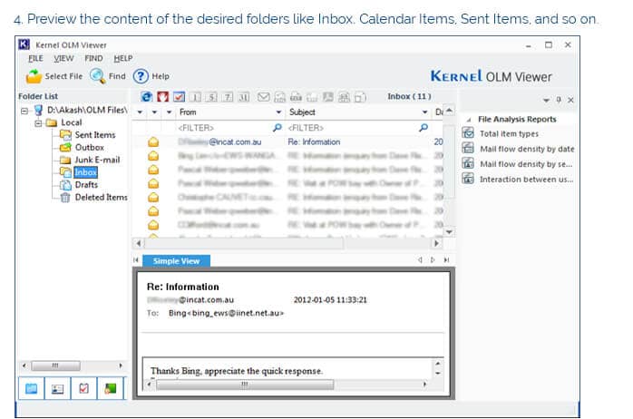Viewport: 633px width, 419px height.
Task: Open the Sent Items folder
Action: [x=95, y=135]
